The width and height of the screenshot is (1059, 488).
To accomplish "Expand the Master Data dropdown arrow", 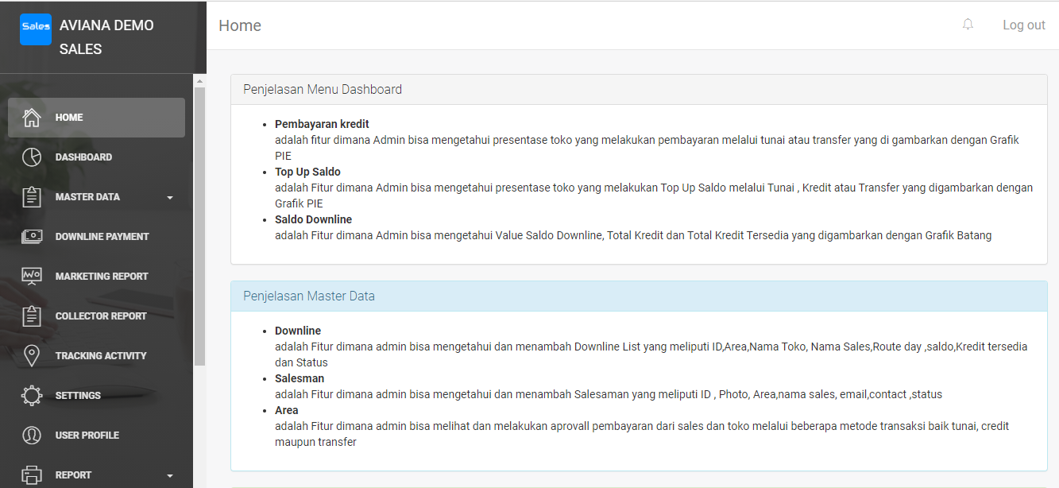I will (x=170, y=198).
